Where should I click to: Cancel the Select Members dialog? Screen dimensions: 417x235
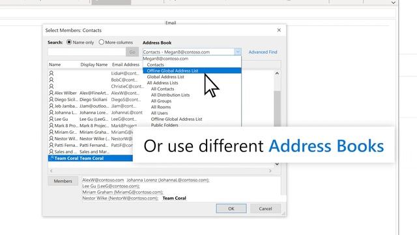[x=265, y=209]
